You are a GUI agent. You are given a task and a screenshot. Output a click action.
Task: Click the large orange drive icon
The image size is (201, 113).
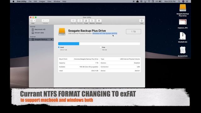point(62,32)
